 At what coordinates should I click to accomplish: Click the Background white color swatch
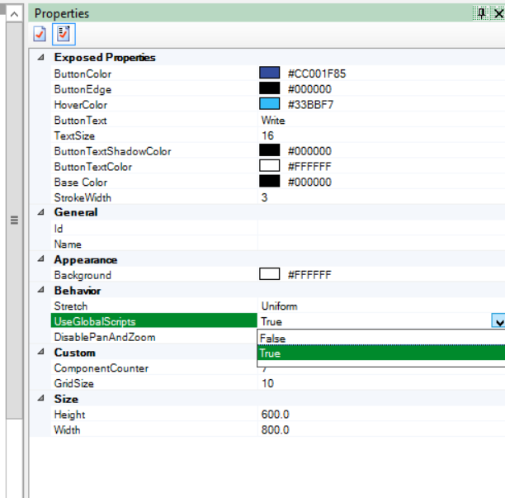coord(270,275)
